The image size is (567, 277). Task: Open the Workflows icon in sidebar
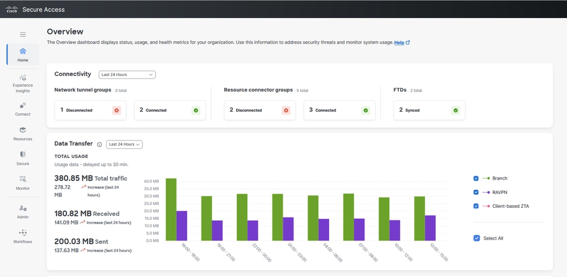23,233
